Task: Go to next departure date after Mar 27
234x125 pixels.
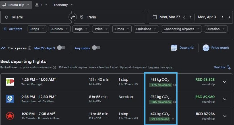Action: coord(190,17)
